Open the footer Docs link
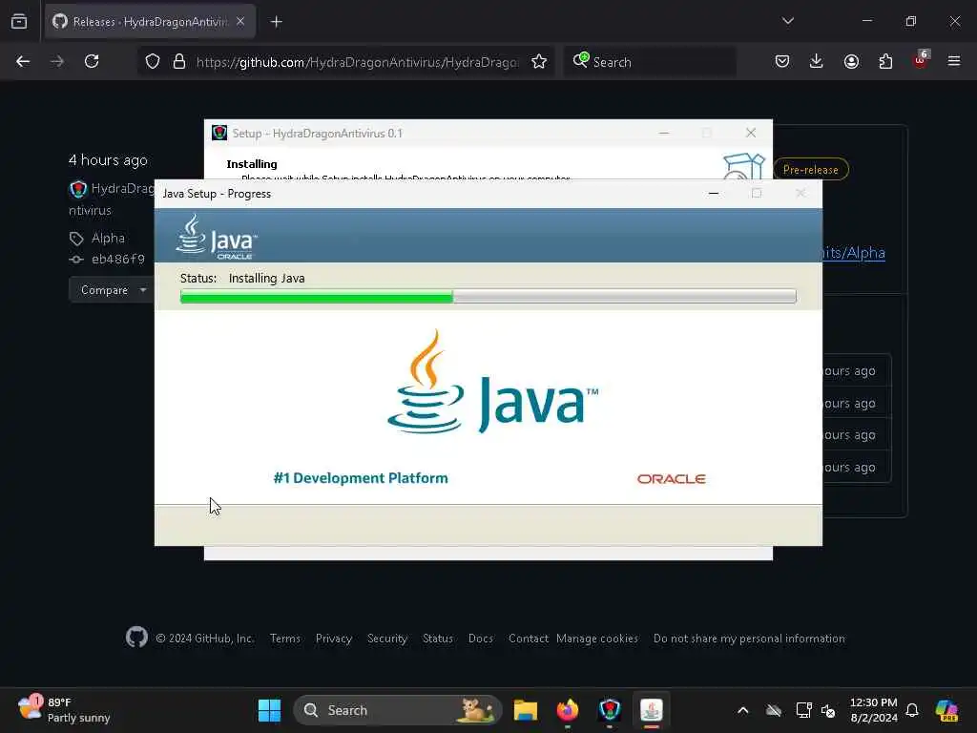 (481, 639)
